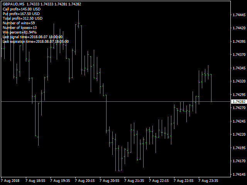Click the GBPAUD,M5 chart title text
247x185 pixels.
point(14,4)
